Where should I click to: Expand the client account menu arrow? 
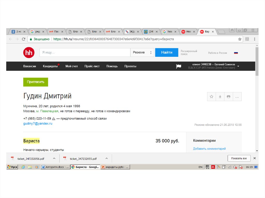pos(238,66)
